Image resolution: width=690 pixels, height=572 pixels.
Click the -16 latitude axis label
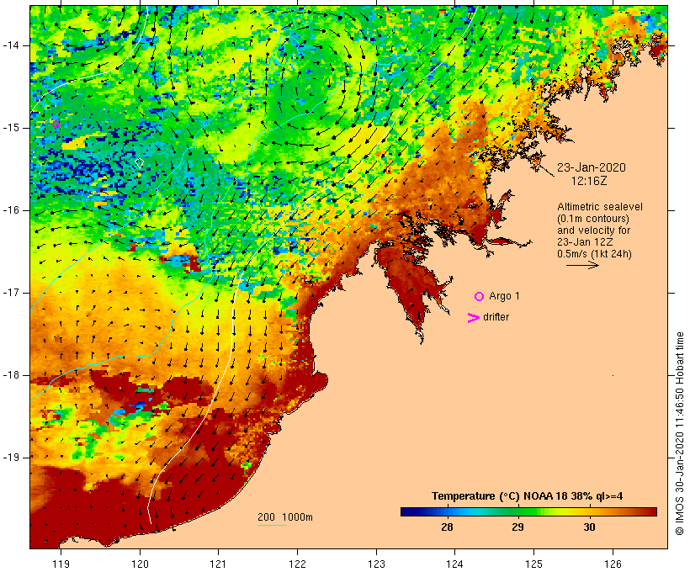pyautogui.click(x=11, y=210)
